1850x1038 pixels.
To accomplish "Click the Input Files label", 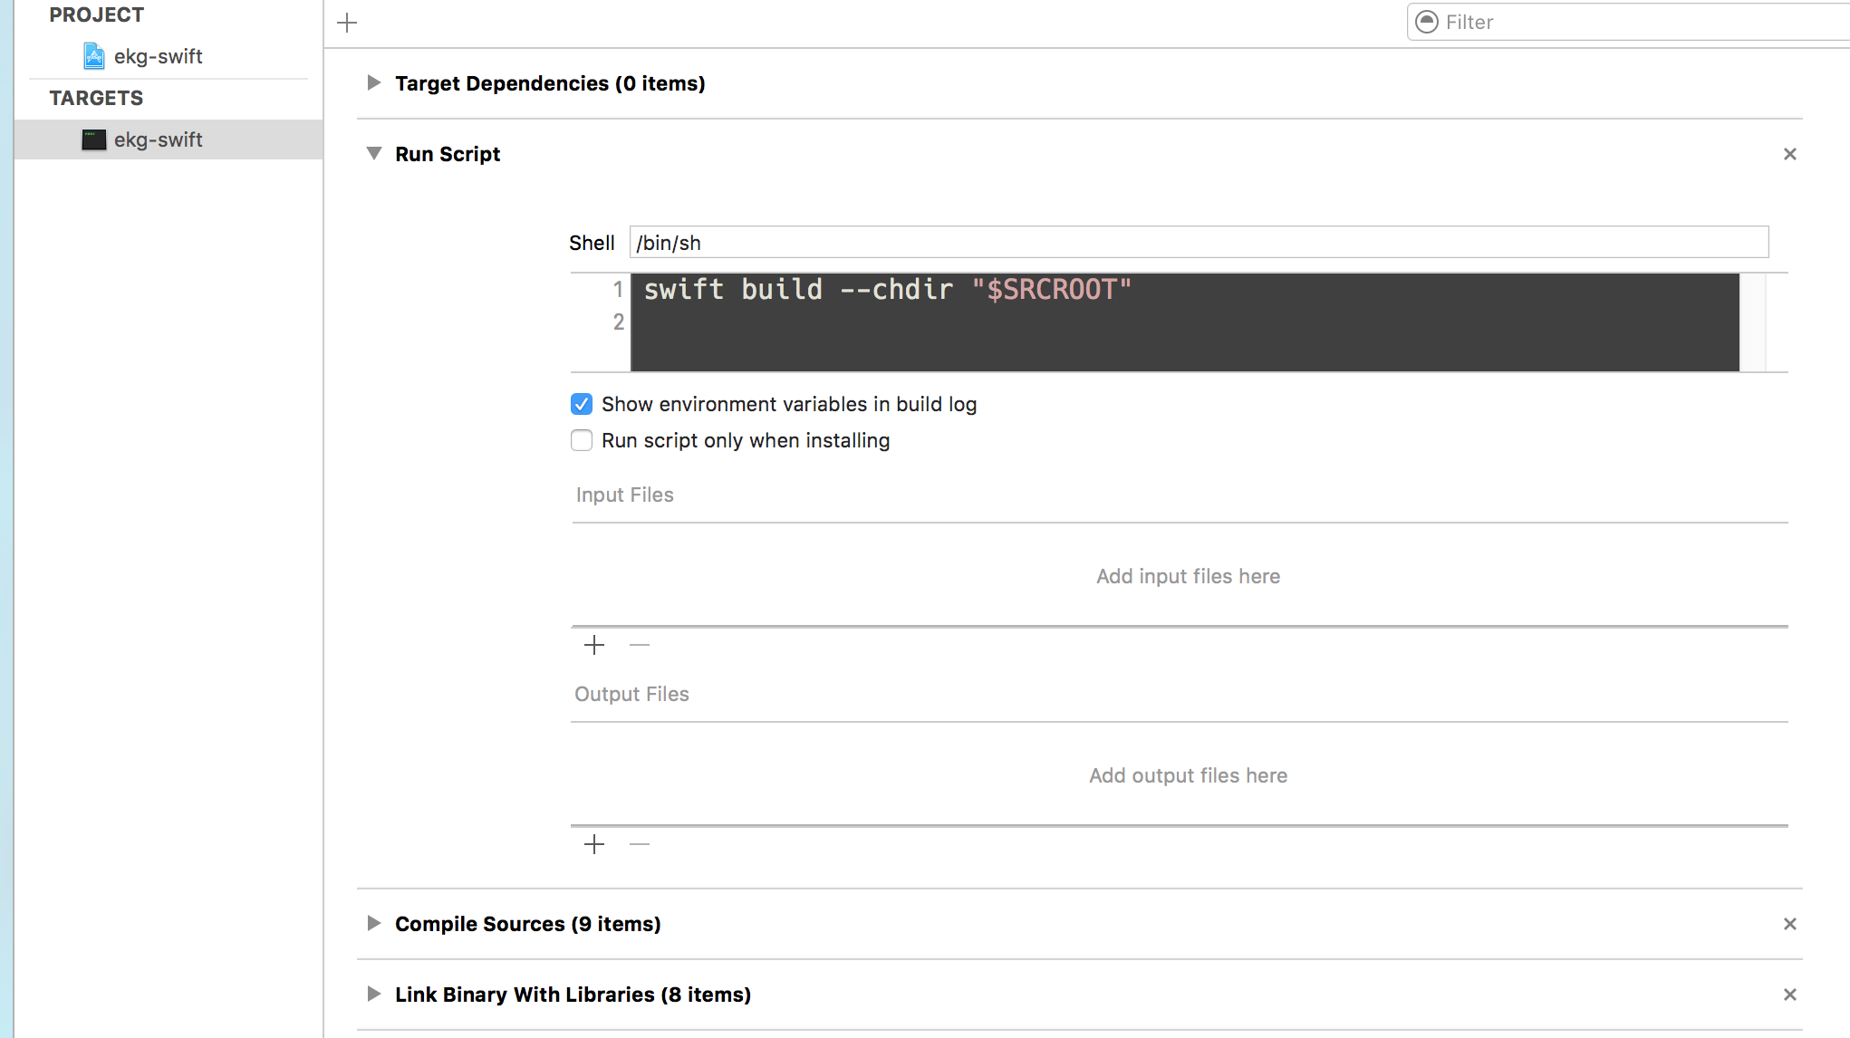I will 625,495.
